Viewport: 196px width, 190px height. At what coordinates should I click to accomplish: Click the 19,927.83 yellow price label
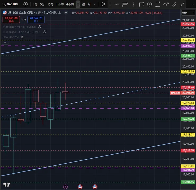(x=188, y=103)
